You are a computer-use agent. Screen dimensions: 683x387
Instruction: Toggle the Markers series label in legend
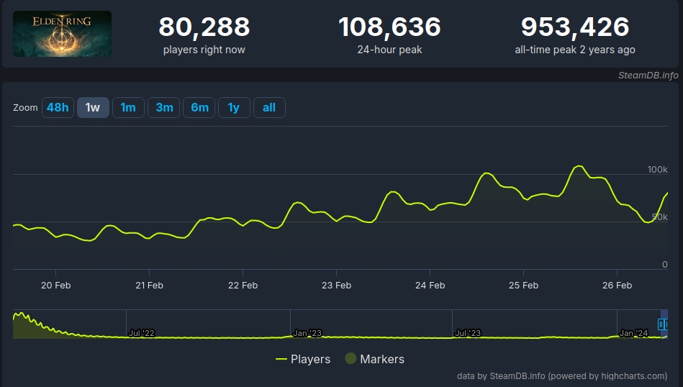[x=382, y=359]
